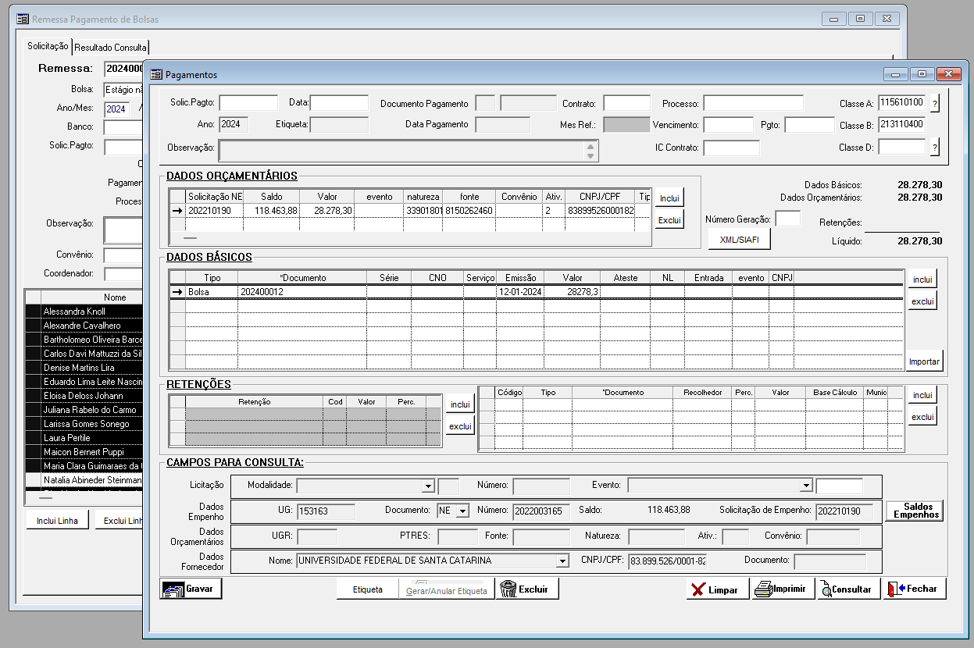Open the Modalidade dropdown
974x648 pixels.
pos(427,486)
